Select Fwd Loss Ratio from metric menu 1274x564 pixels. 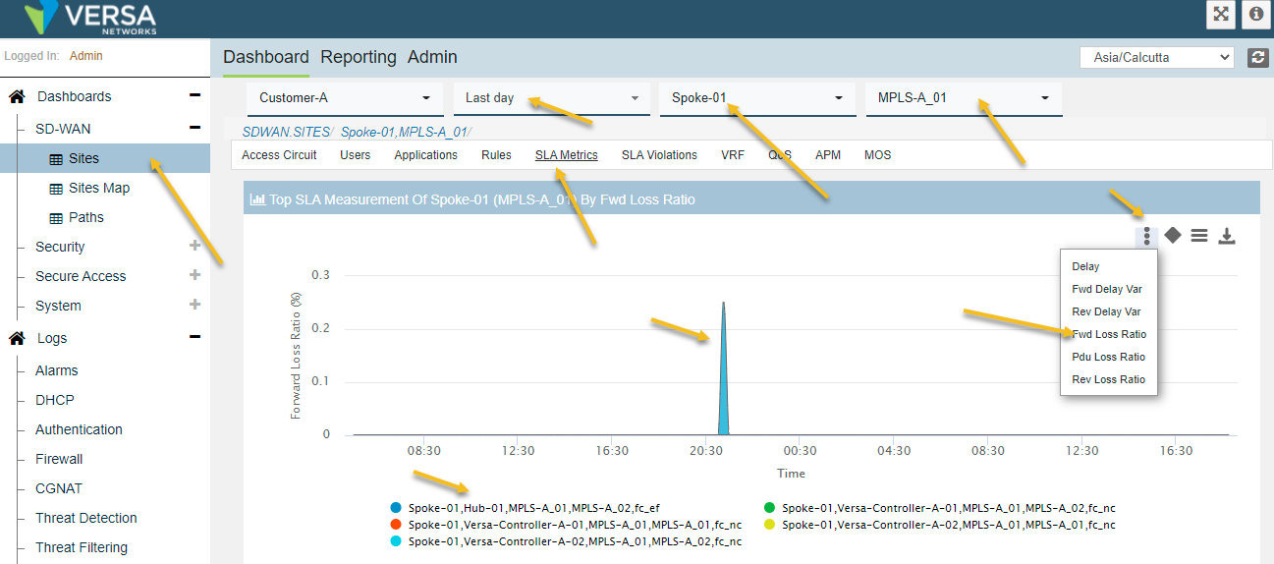[1109, 334]
